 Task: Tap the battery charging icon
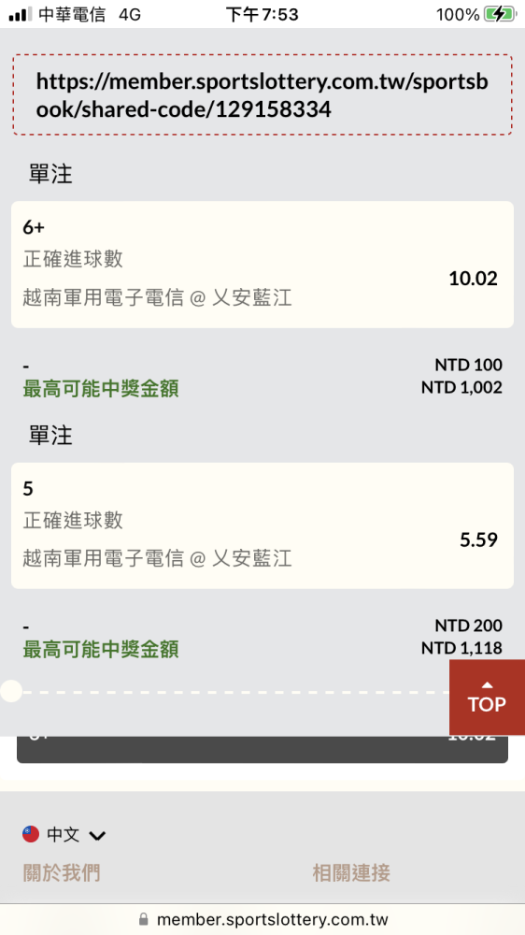coord(500,14)
